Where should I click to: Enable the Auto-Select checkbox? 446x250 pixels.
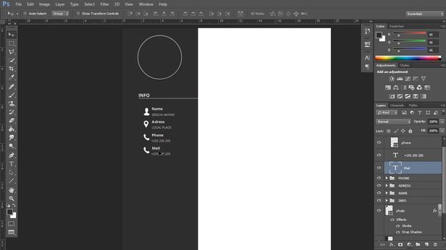point(25,14)
